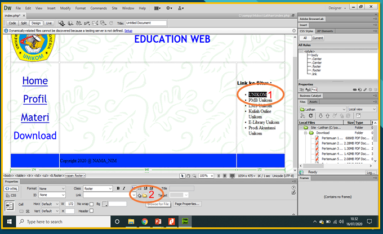Viewport: 383px width, 234px height.
Task: Toggle Bold formatting in Properties panel
Action: pyautogui.click(x=118, y=188)
